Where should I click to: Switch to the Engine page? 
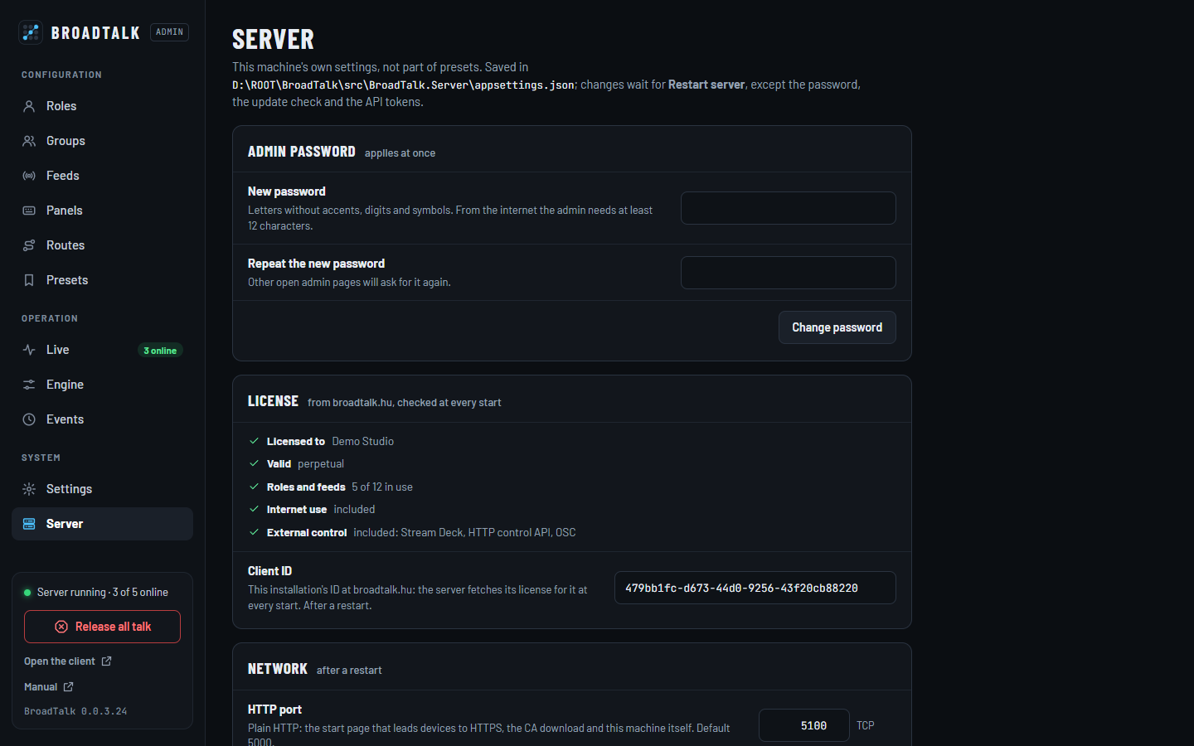coord(103,385)
